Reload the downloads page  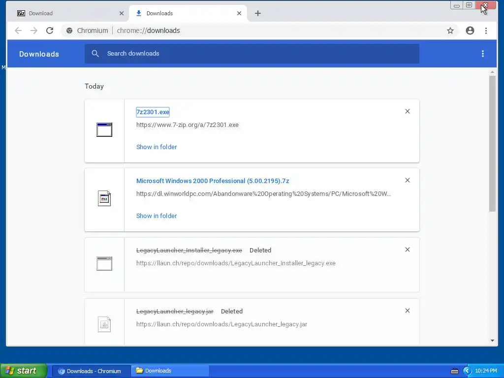(50, 31)
